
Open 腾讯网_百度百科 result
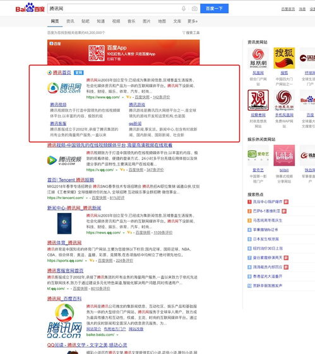[64, 299]
